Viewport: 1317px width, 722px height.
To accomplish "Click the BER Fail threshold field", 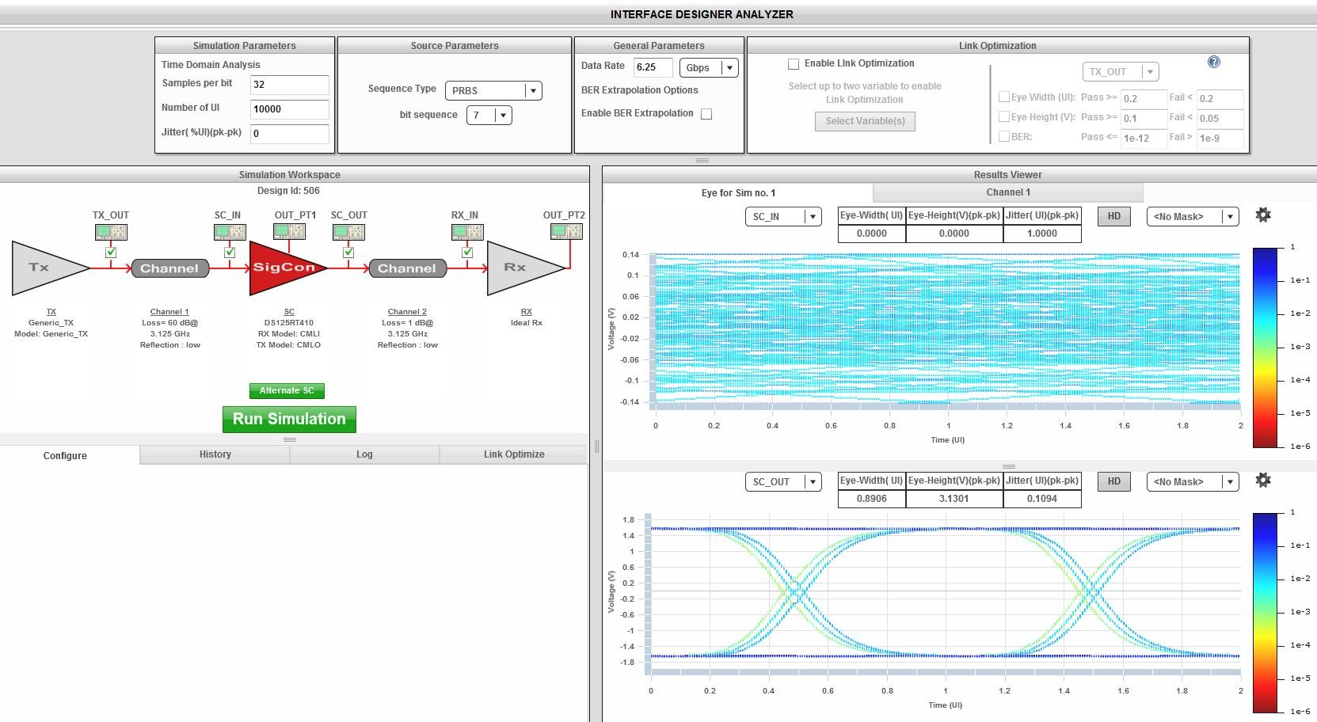I will (1220, 139).
